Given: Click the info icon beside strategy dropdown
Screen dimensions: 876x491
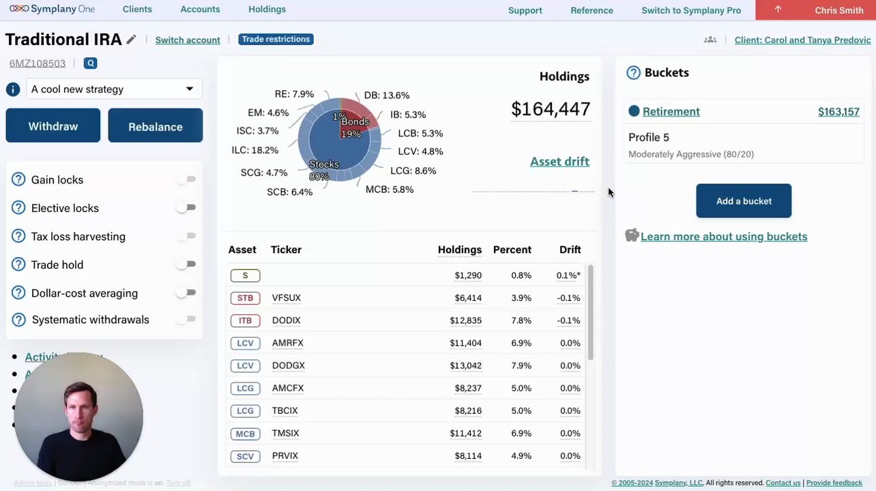Looking at the screenshot, I should 12,89.
